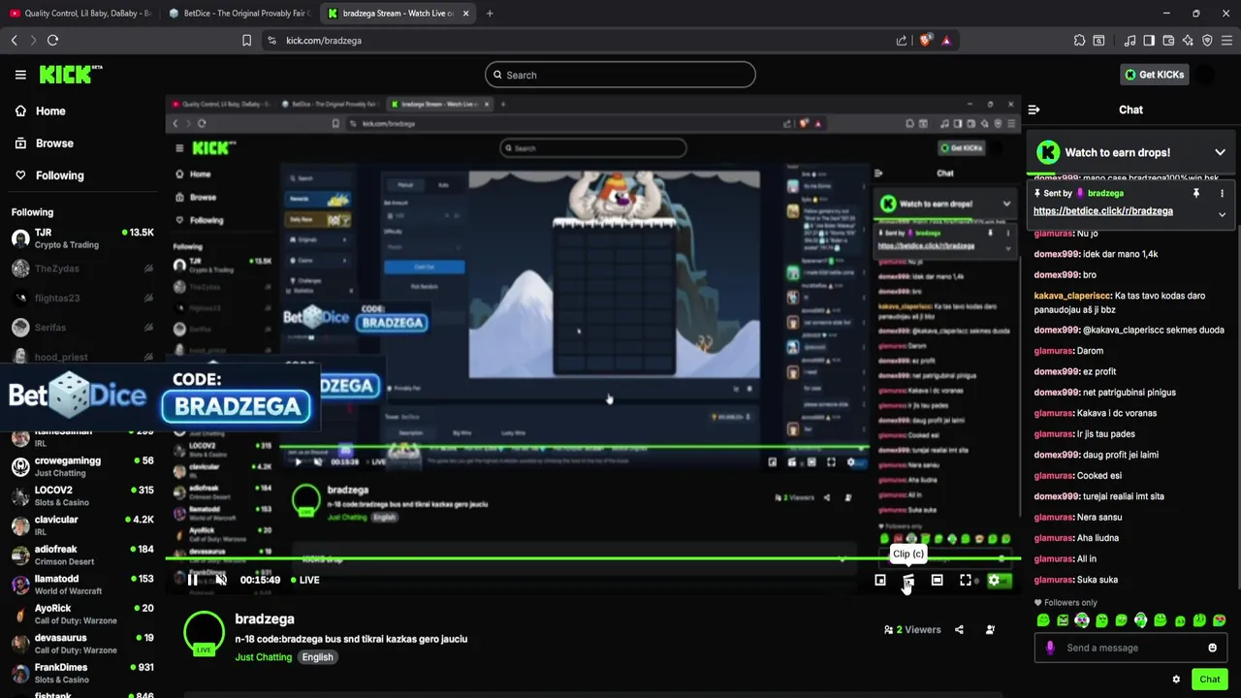Click the Get KICKs button

1154,75
